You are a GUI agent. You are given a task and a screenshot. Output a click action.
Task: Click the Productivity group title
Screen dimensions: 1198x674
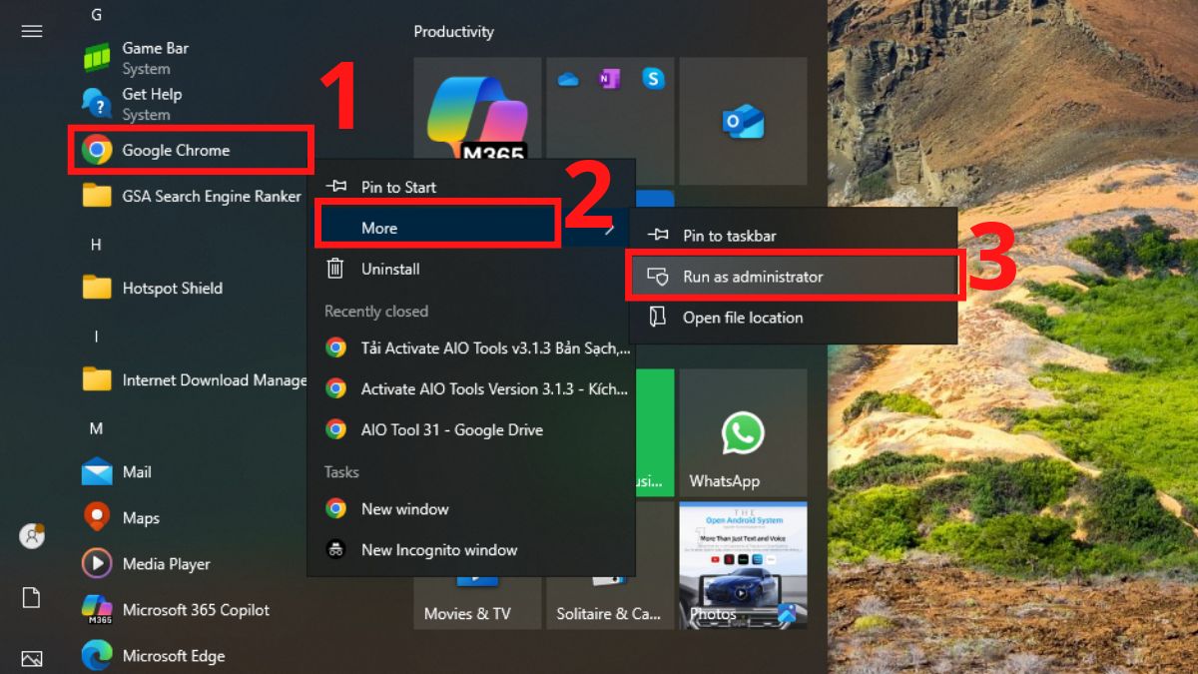pyautogui.click(x=453, y=32)
